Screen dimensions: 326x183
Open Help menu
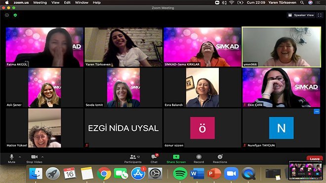coord(97,2)
